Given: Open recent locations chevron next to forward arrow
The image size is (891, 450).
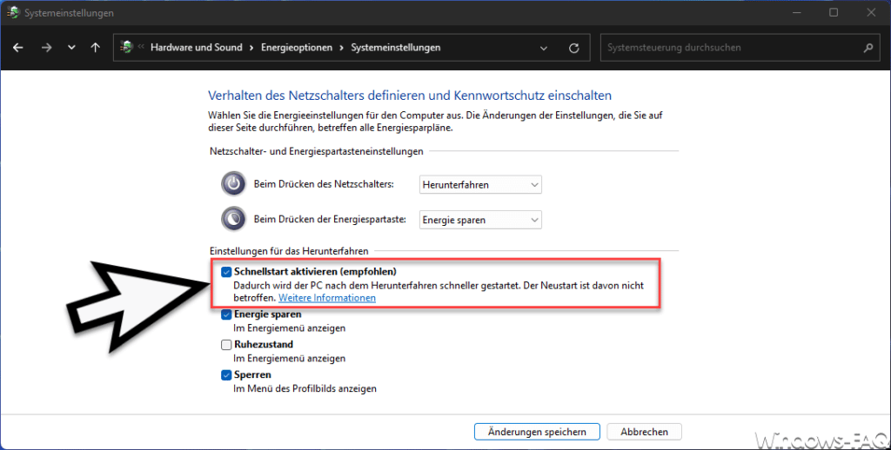Looking at the screenshot, I should click(71, 48).
